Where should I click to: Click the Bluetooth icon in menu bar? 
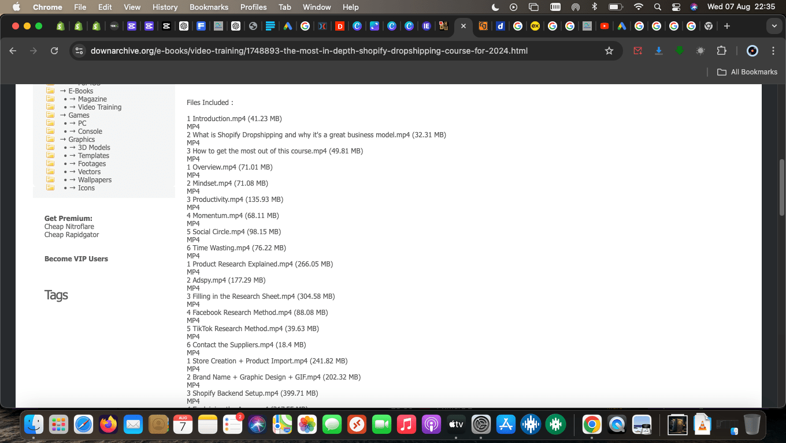pos(594,7)
